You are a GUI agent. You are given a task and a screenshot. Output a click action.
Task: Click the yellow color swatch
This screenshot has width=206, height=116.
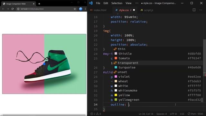(116, 95)
